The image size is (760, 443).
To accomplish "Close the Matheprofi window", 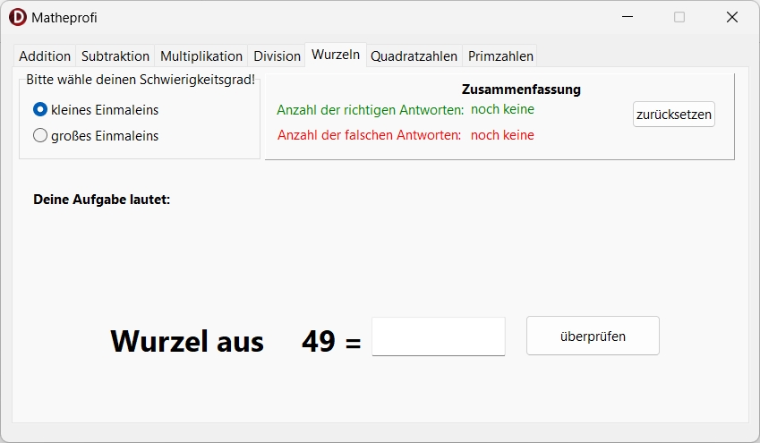I will tap(731, 17).
